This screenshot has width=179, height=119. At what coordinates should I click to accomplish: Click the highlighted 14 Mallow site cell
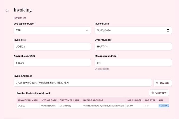[x=164, y=106]
